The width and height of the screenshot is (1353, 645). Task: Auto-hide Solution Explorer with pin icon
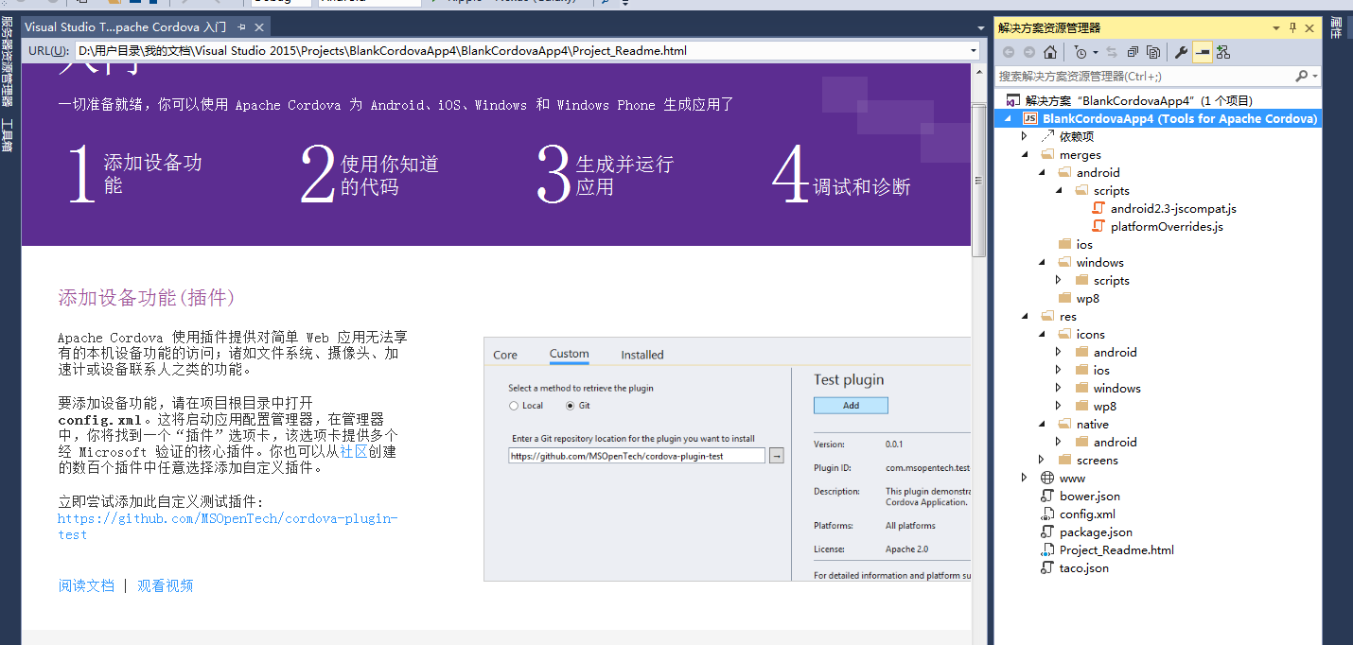[x=1293, y=27]
